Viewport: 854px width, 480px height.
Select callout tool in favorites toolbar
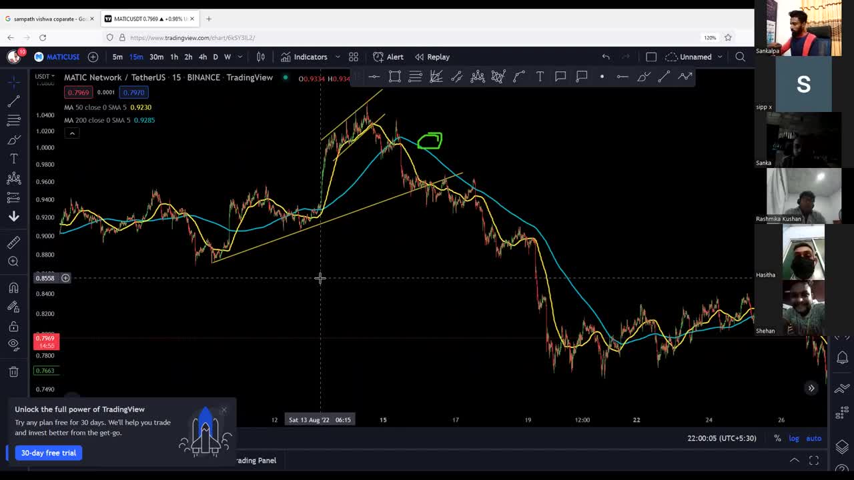pyautogui.click(x=560, y=77)
